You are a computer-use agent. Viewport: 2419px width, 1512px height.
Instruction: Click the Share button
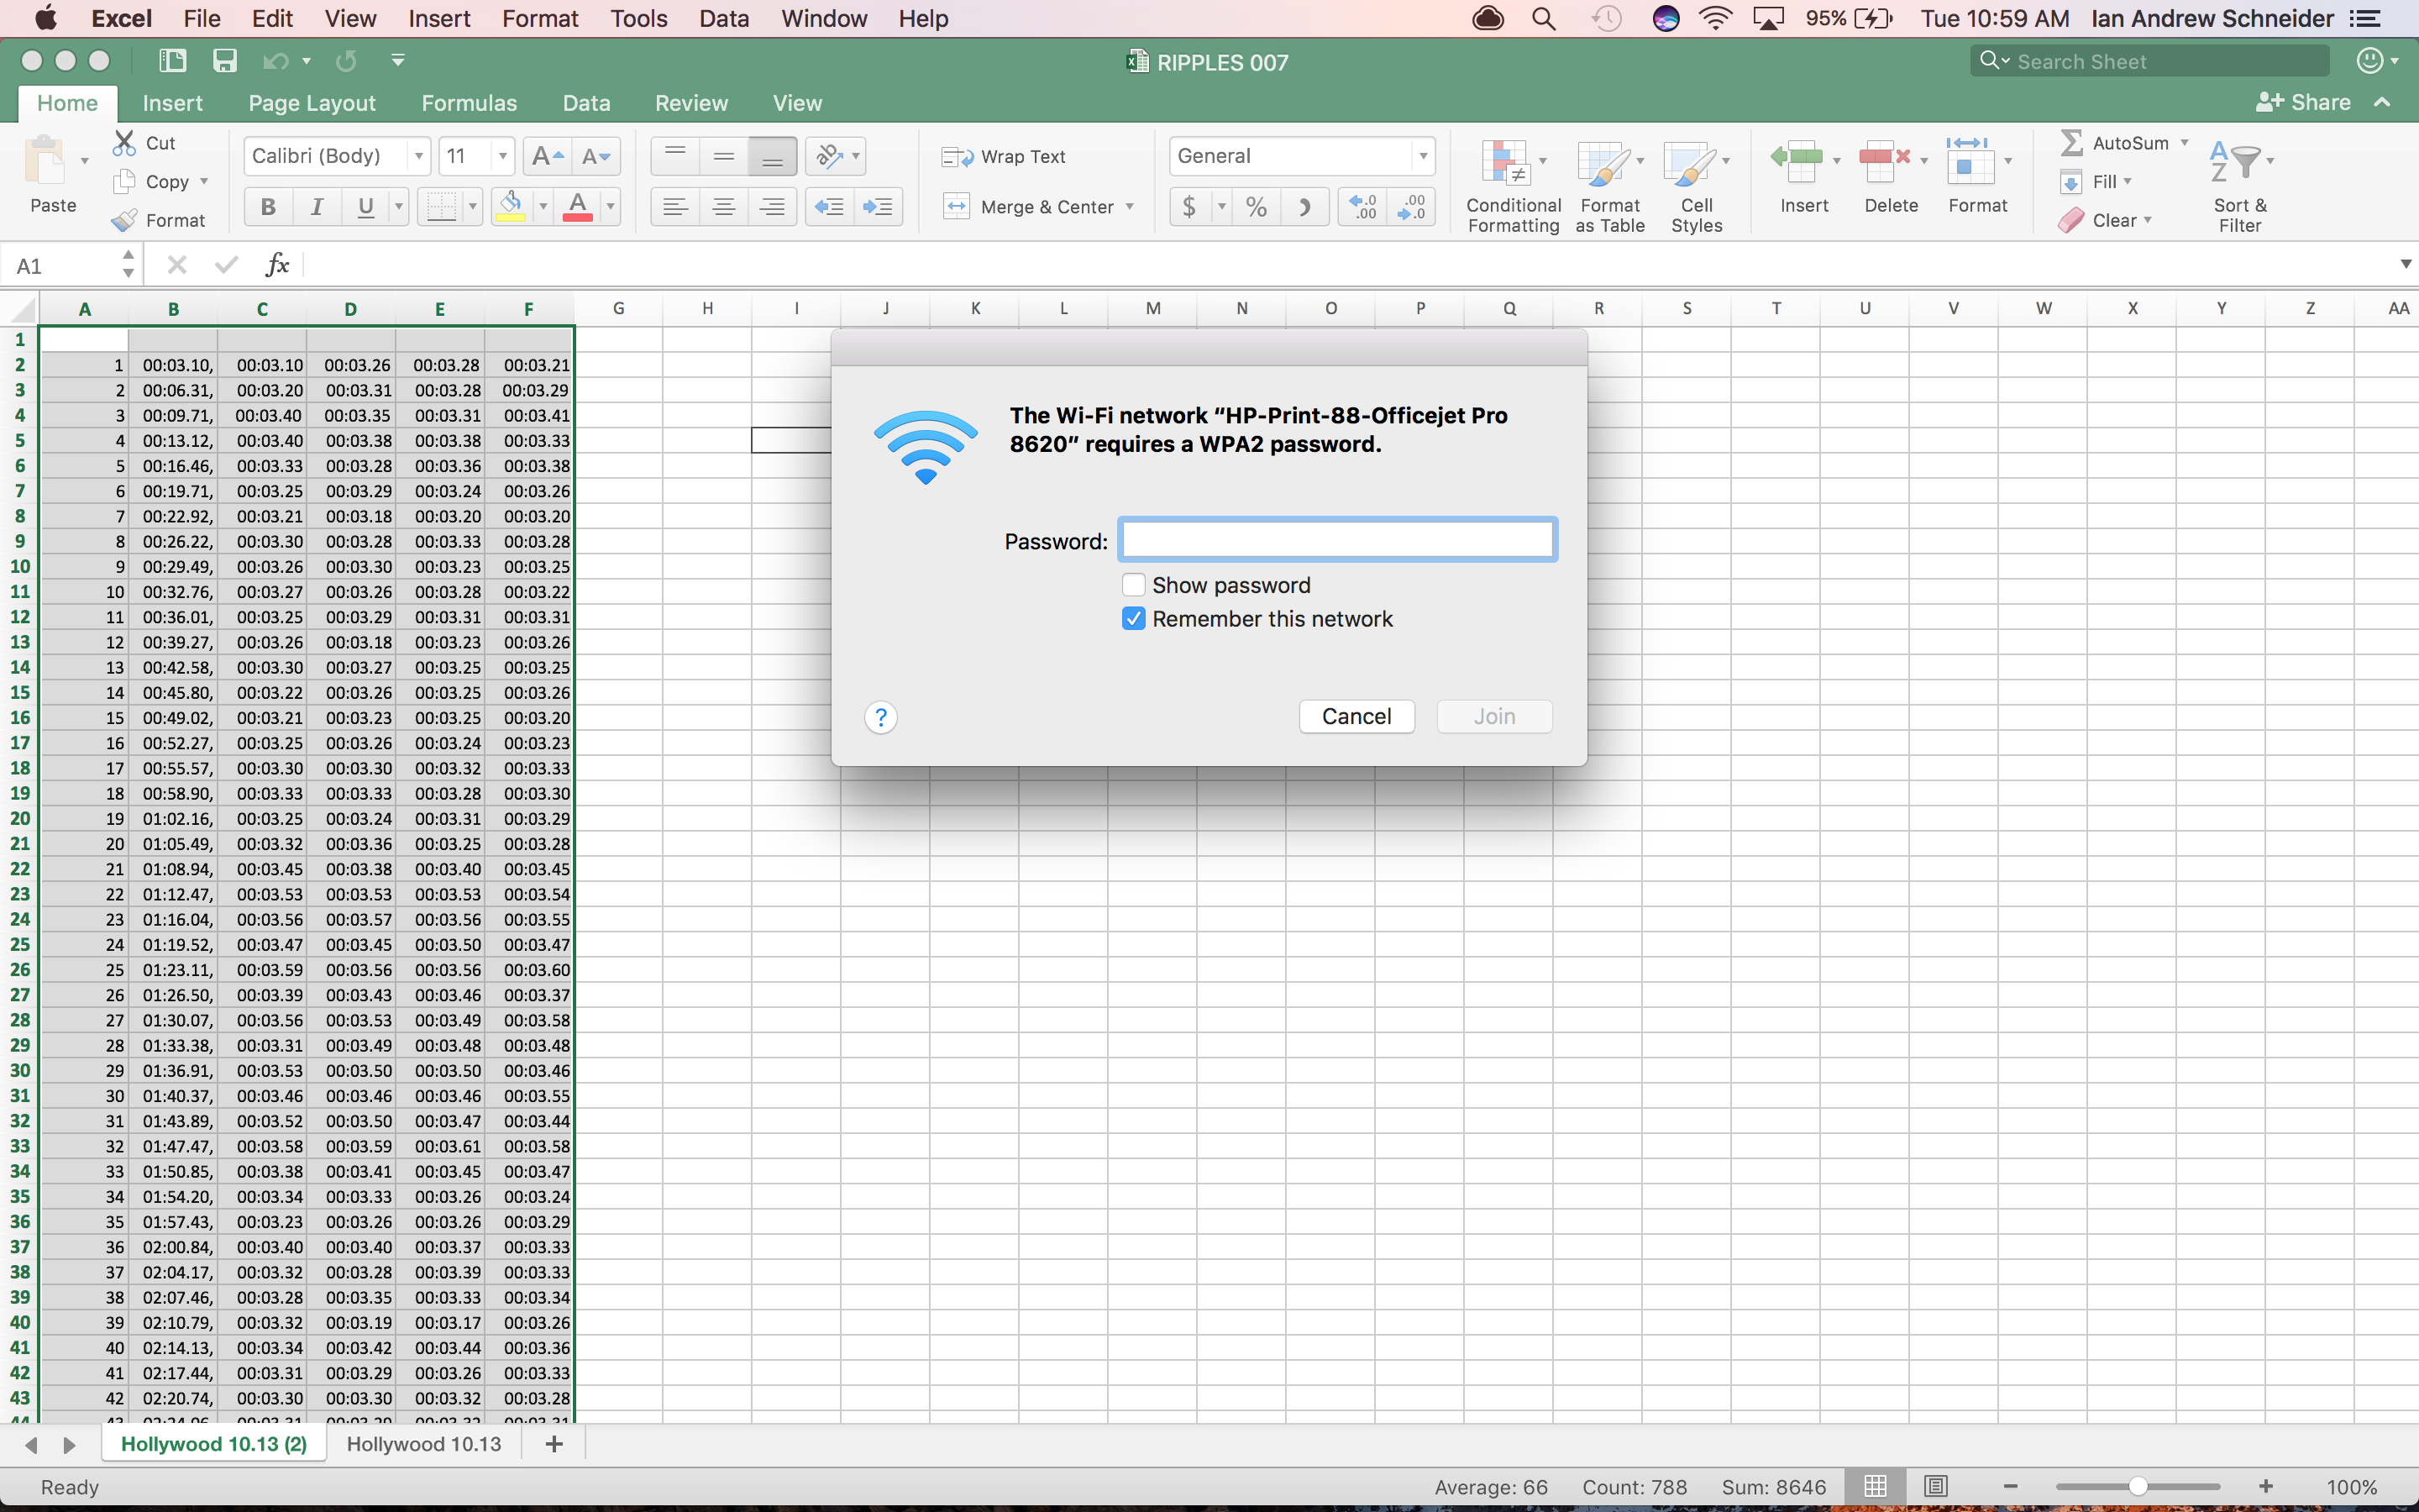[2303, 102]
